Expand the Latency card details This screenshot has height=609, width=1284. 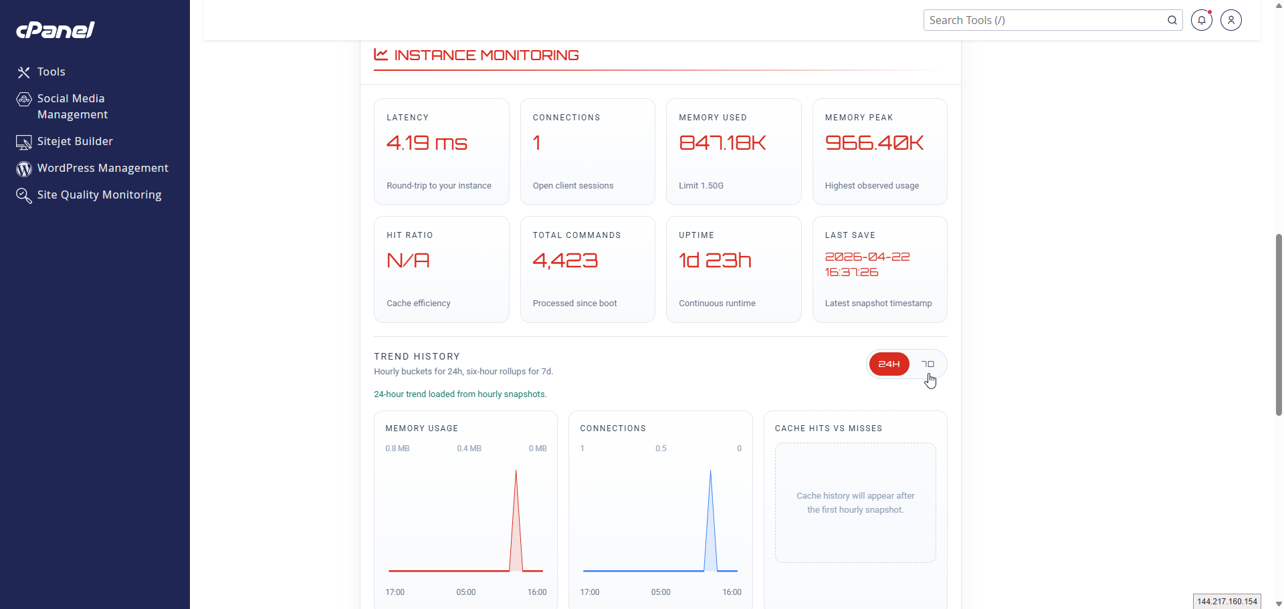tap(441, 152)
